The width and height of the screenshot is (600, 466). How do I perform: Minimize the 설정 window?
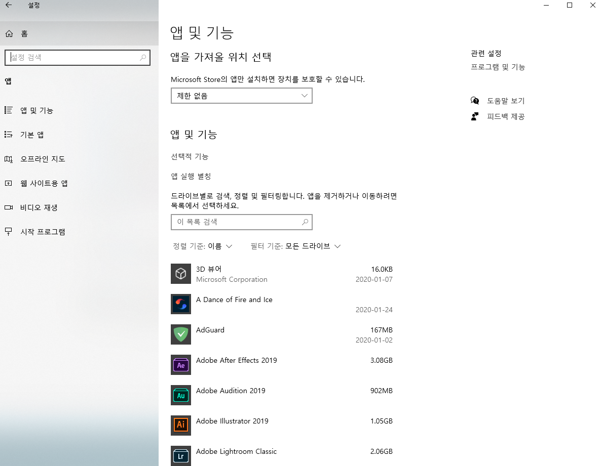546,5
